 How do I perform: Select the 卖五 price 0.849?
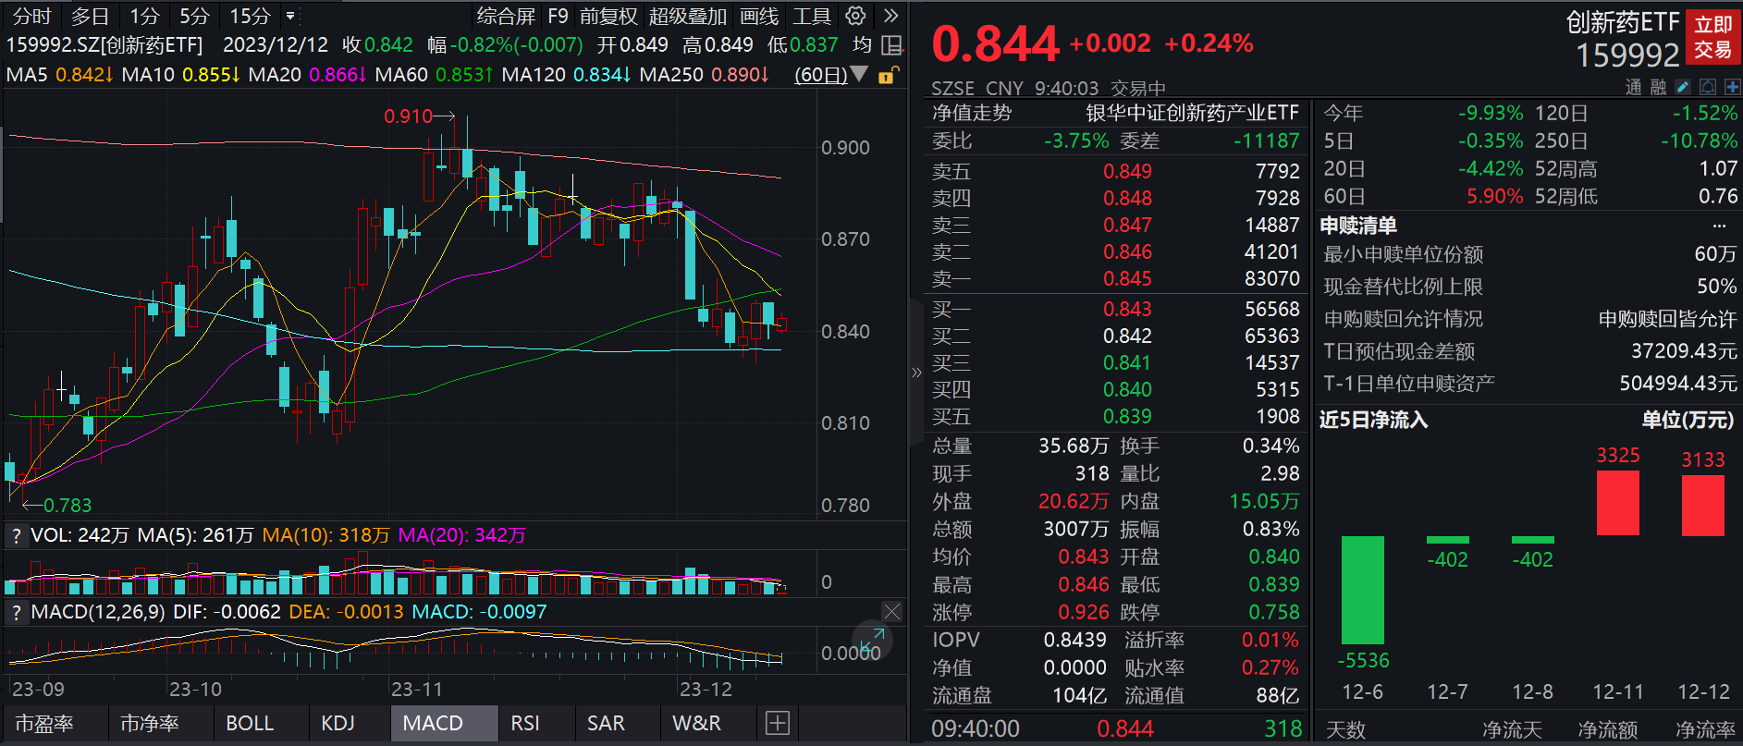[x=1127, y=171]
